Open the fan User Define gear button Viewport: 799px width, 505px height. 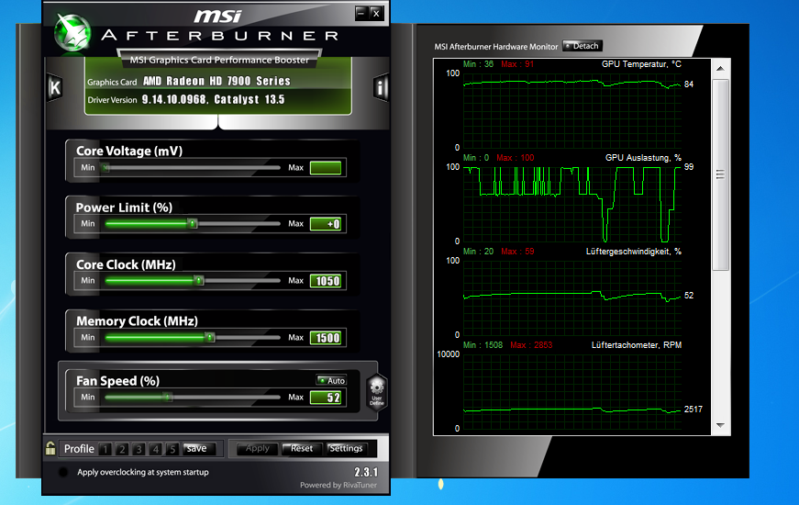(377, 392)
